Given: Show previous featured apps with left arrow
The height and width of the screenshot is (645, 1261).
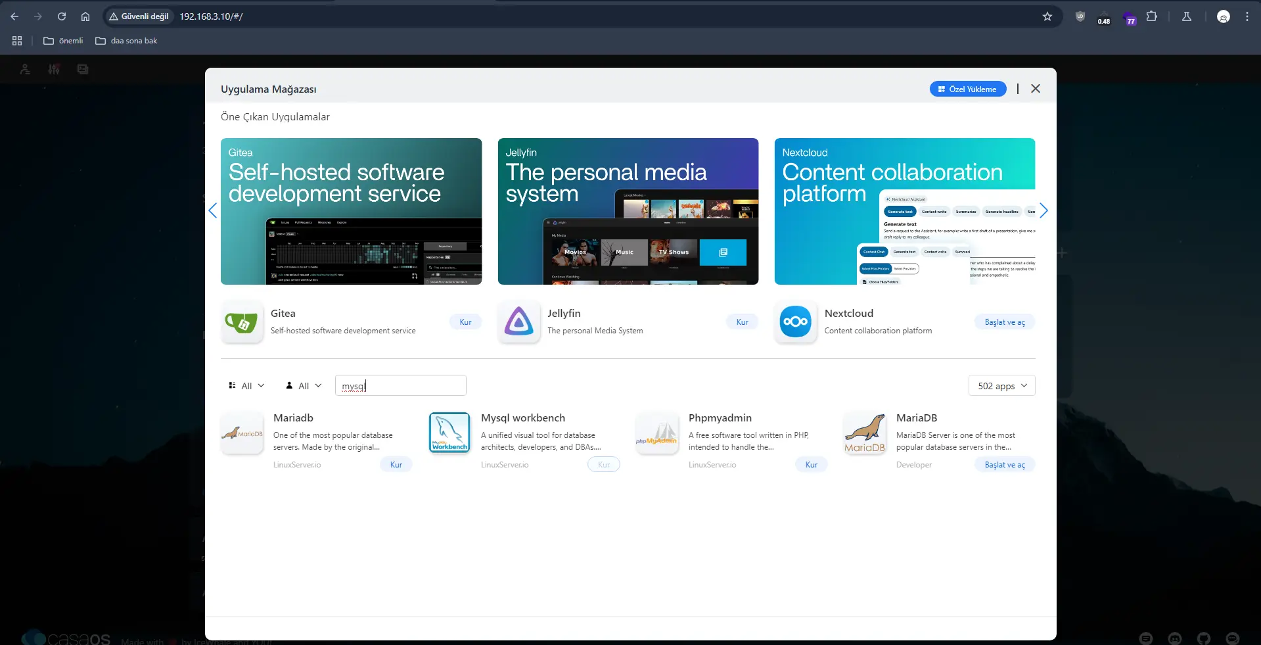Looking at the screenshot, I should [212, 210].
